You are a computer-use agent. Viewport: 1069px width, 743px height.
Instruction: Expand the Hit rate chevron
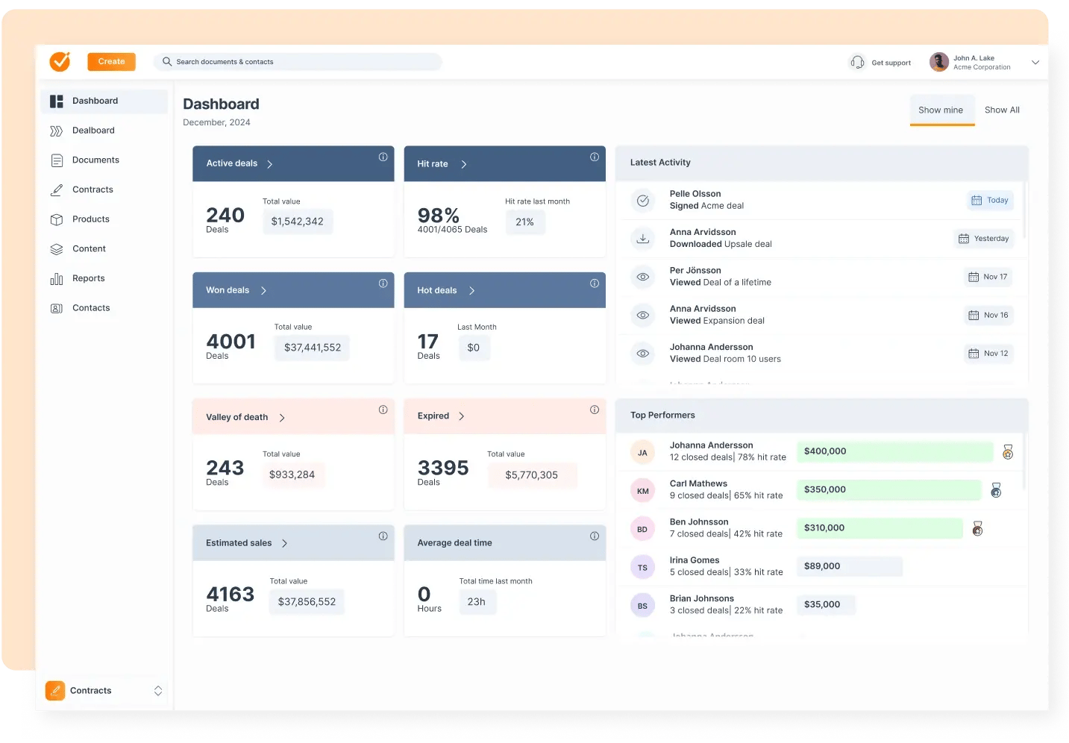point(464,164)
